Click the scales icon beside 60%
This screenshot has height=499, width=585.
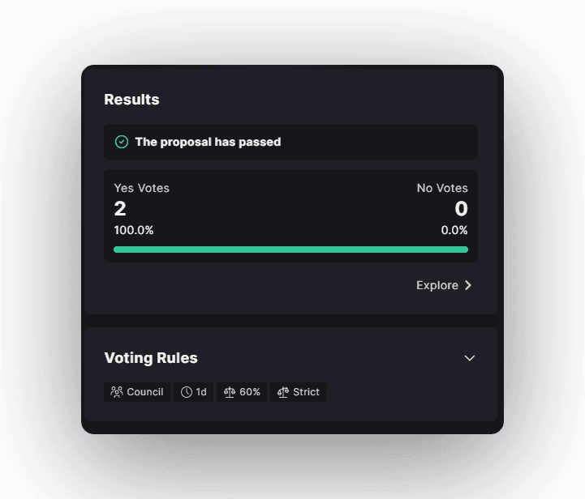pyautogui.click(x=230, y=392)
